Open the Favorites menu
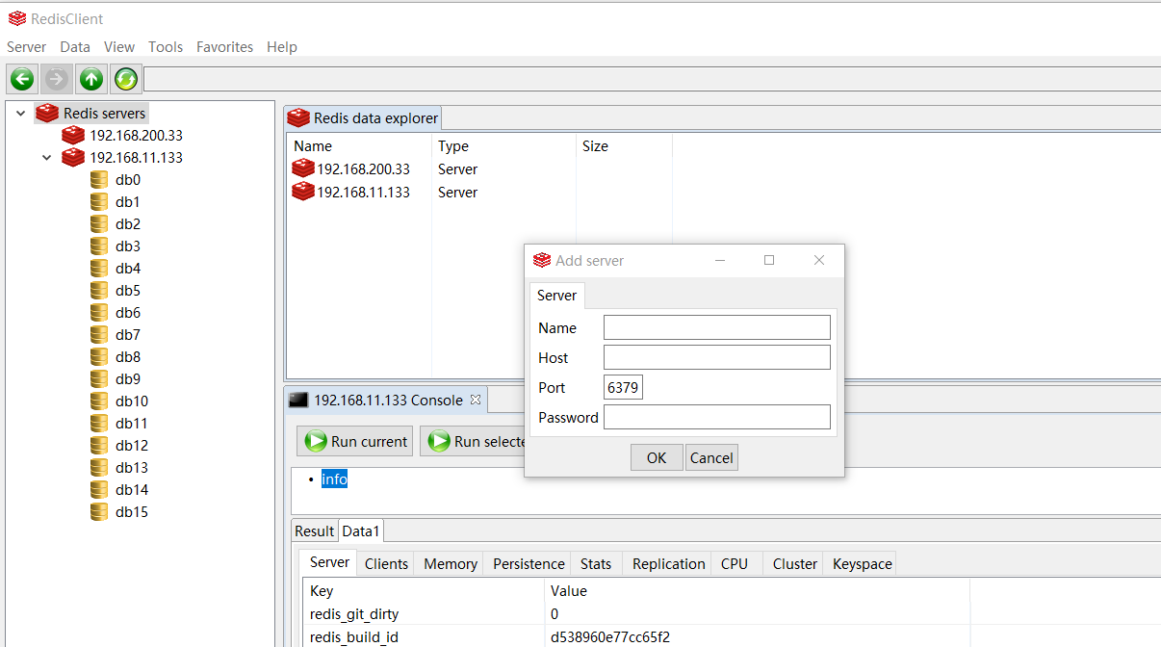The height and width of the screenshot is (647, 1161). pyautogui.click(x=224, y=46)
